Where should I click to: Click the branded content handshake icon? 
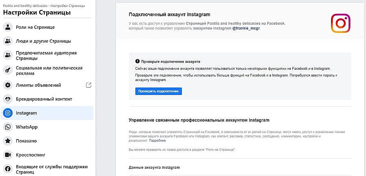tap(8, 99)
